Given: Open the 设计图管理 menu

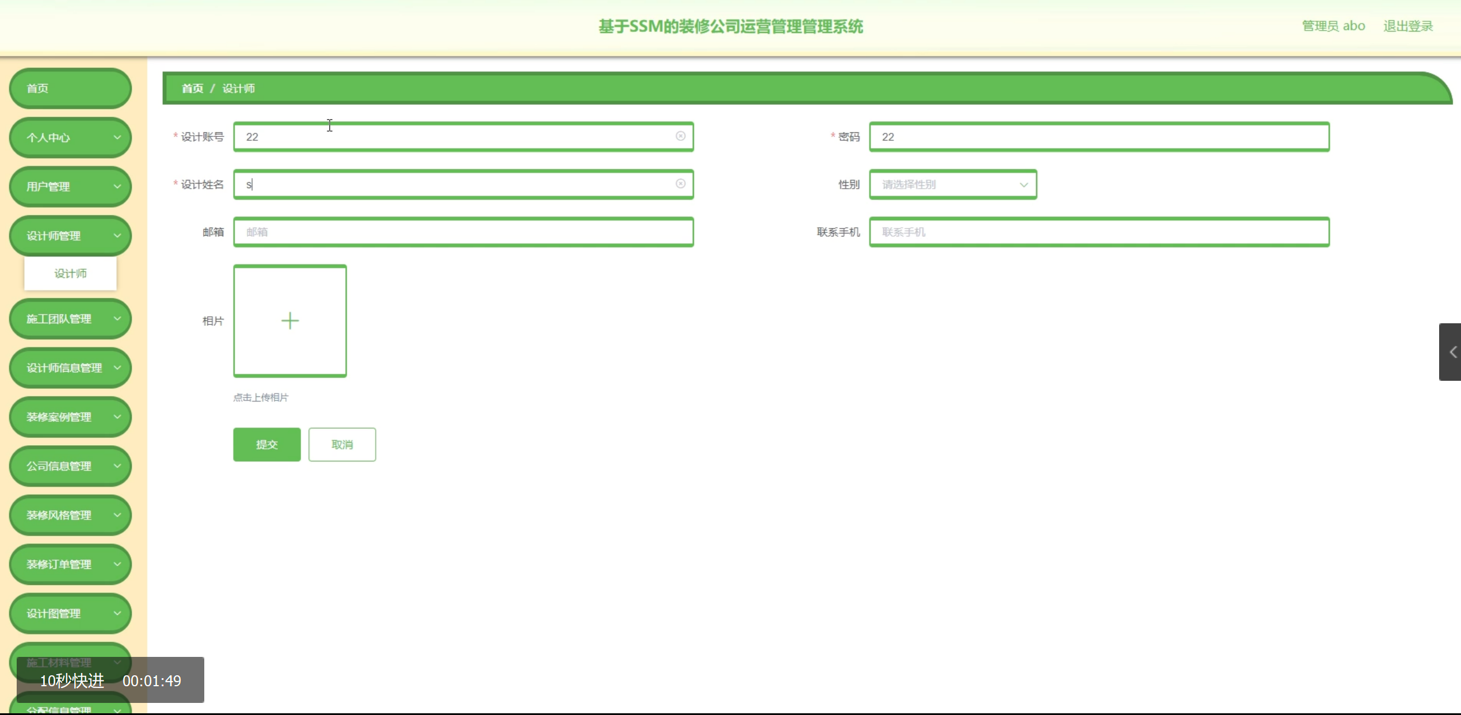Looking at the screenshot, I should [70, 613].
